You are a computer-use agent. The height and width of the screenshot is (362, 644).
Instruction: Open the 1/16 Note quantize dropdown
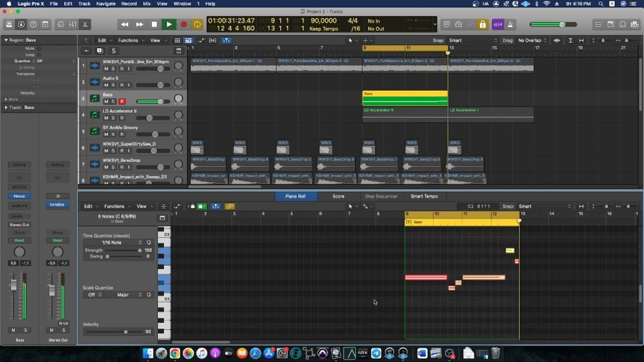pyautogui.click(x=114, y=243)
